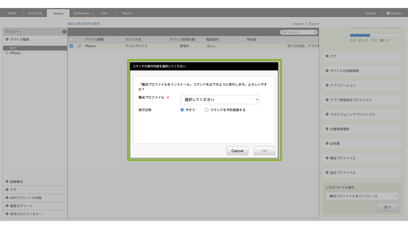The width and height of the screenshot is (408, 229).
Task: Expand the 証明書 section arrow icon
Action: click(x=327, y=144)
